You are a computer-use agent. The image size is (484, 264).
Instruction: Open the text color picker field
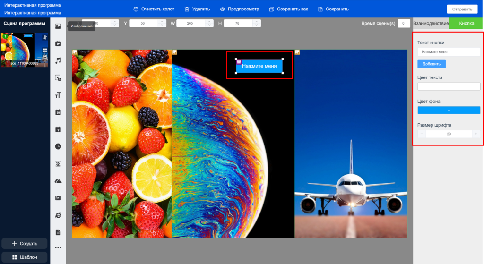[449, 86]
